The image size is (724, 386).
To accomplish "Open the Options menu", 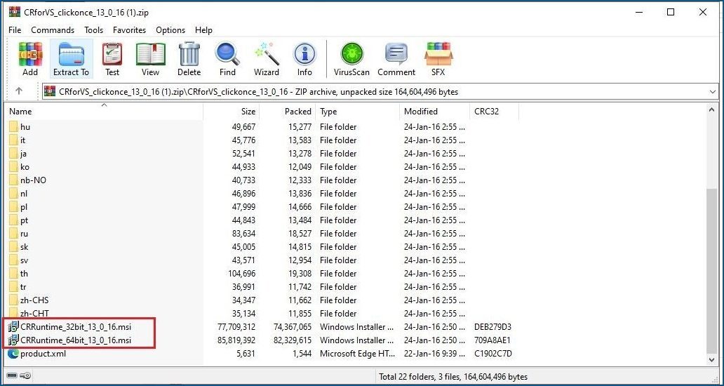I will pos(170,30).
